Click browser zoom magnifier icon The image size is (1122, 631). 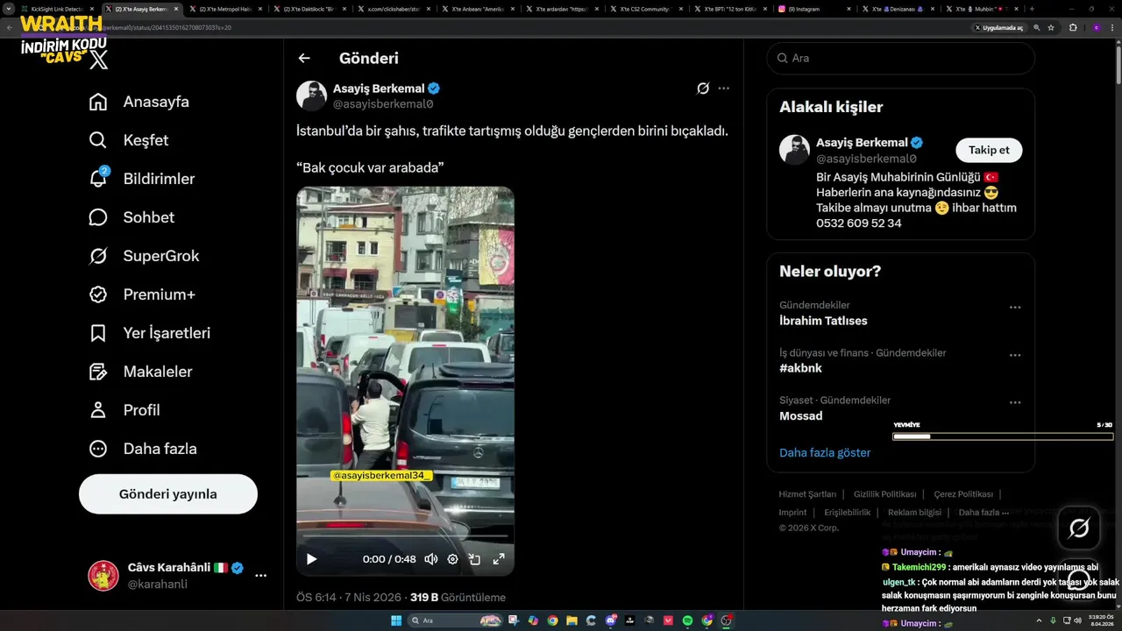pyautogui.click(x=1036, y=27)
